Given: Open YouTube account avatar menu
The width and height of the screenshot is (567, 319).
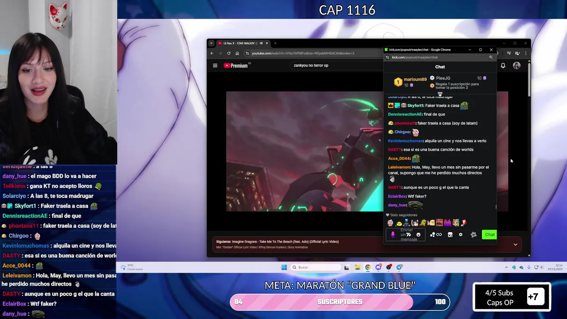Looking at the screenshot, I should click(x=517, y=66).
